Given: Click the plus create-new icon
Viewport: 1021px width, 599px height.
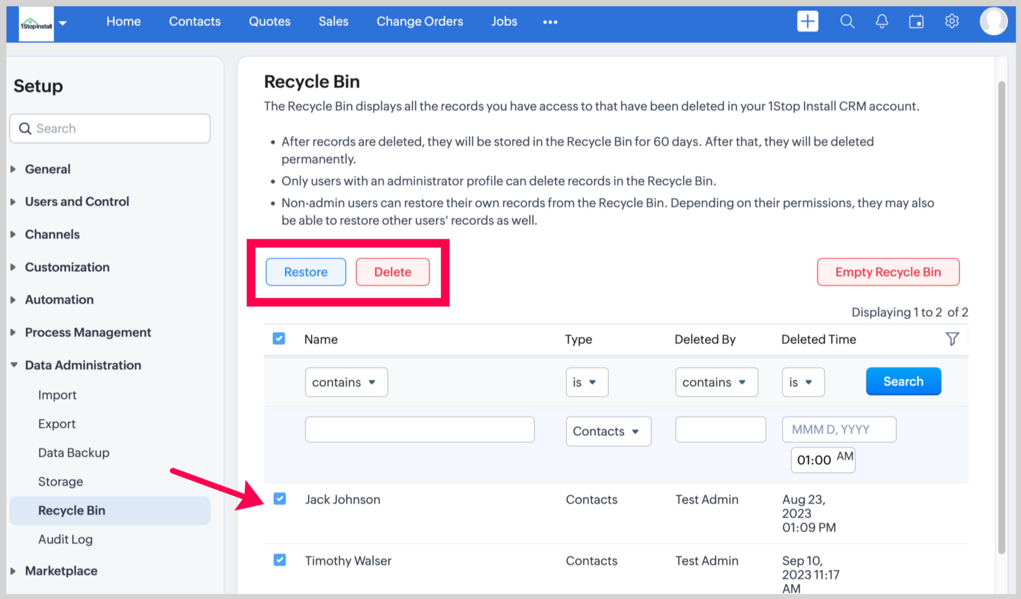Looking at the screenshot, I should pos(807,21).
